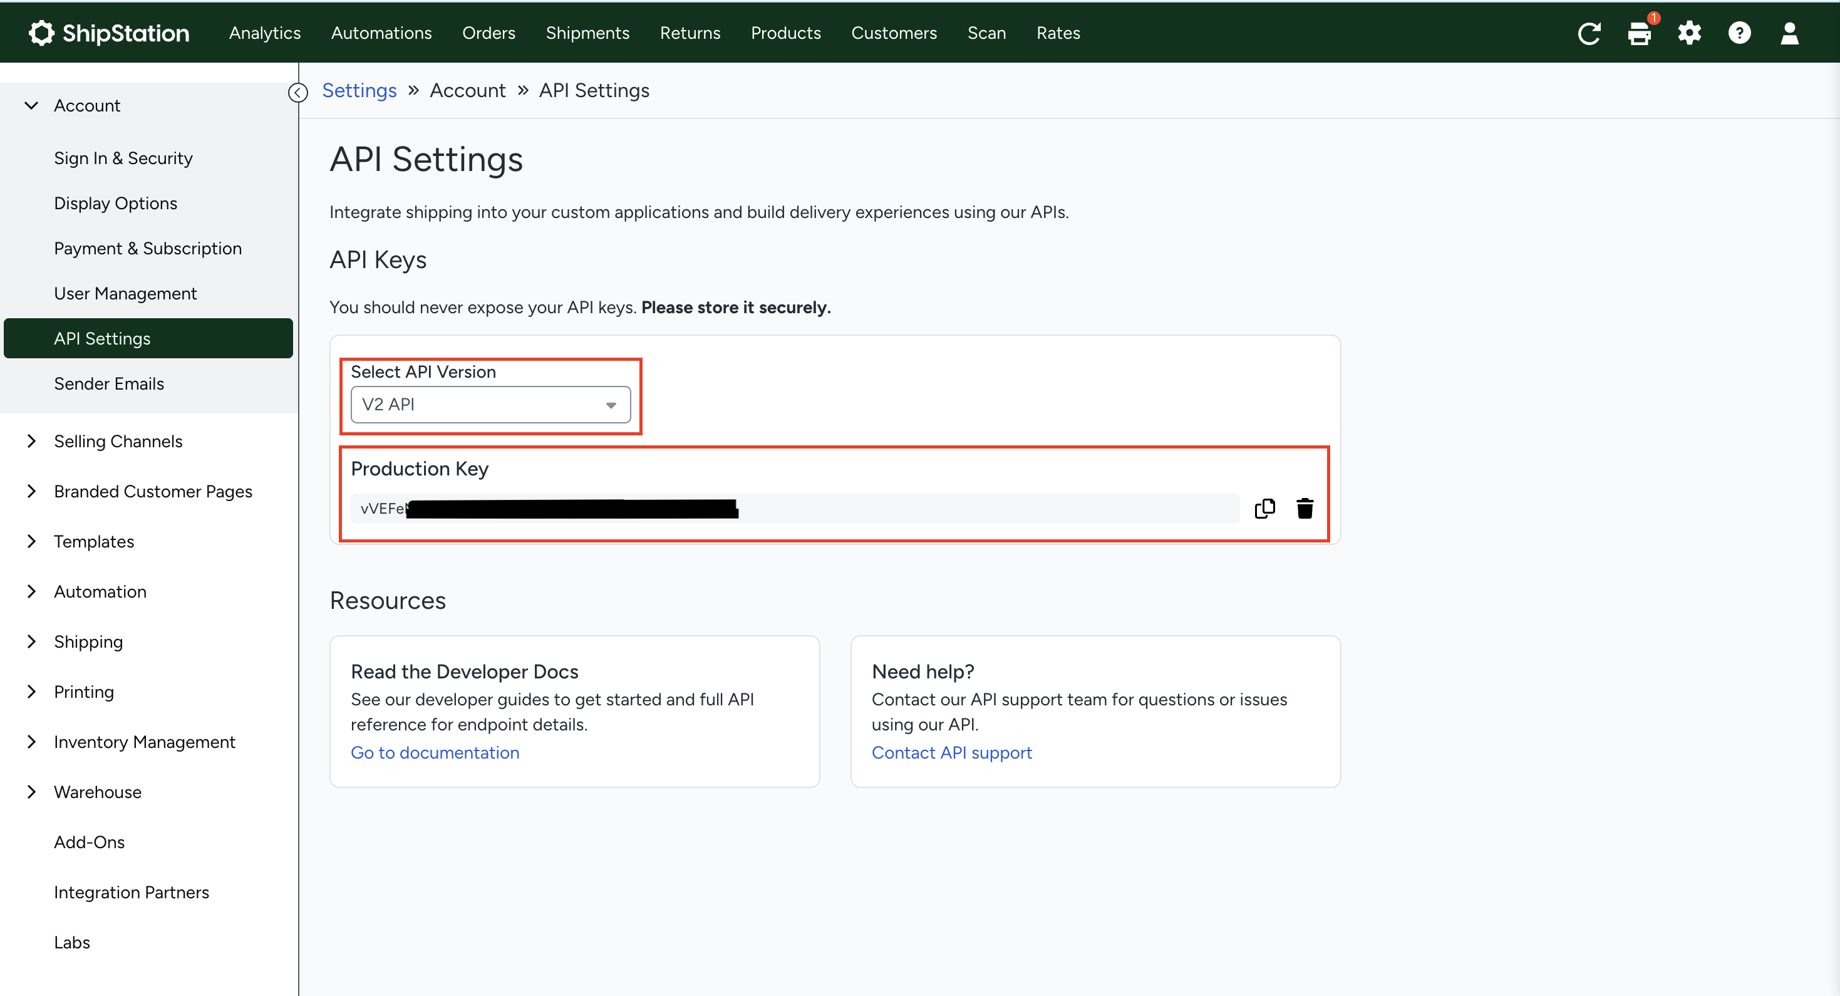Copy the Production Key to clipboard
The image size is (1840, 996).
point(1264,508)
